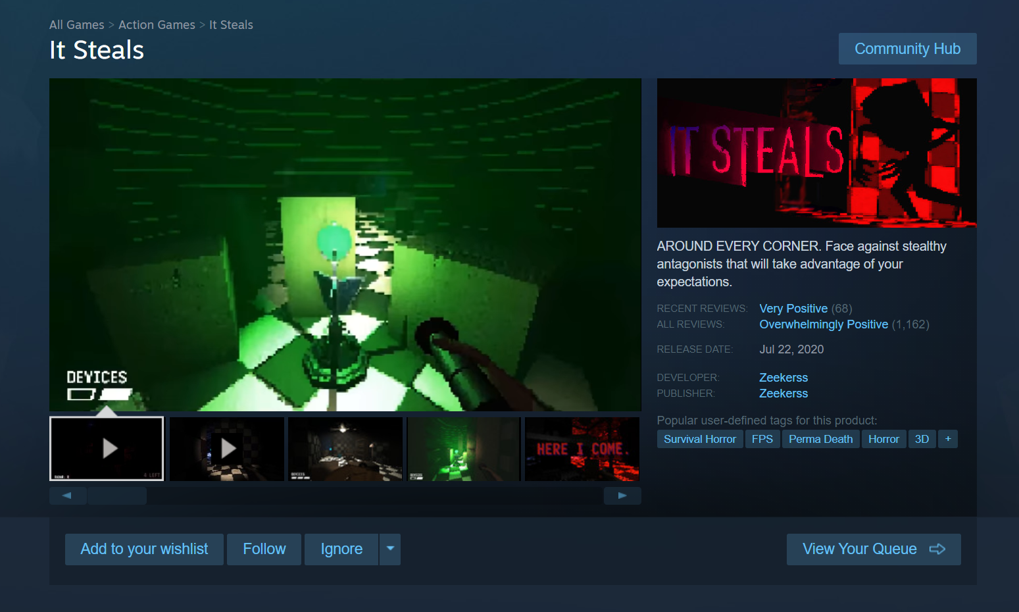Ignore this game
Viewport: 1019px width, 612px height.
tap(341, 549)
